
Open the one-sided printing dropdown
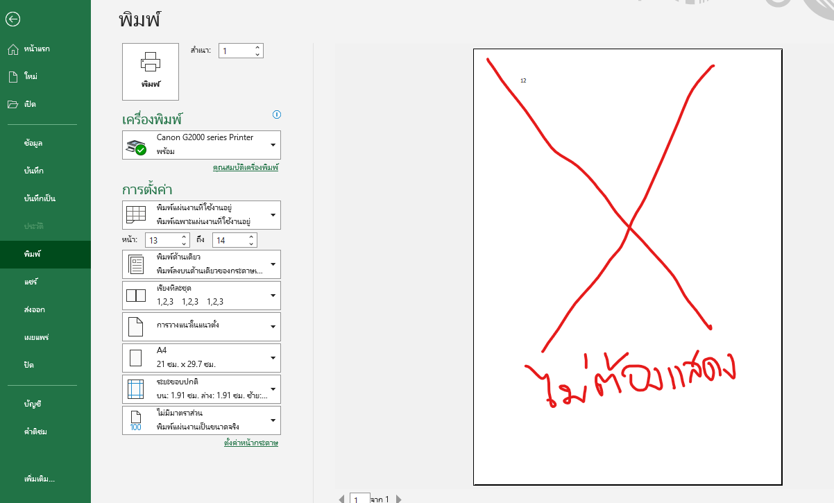click(201, 264)
